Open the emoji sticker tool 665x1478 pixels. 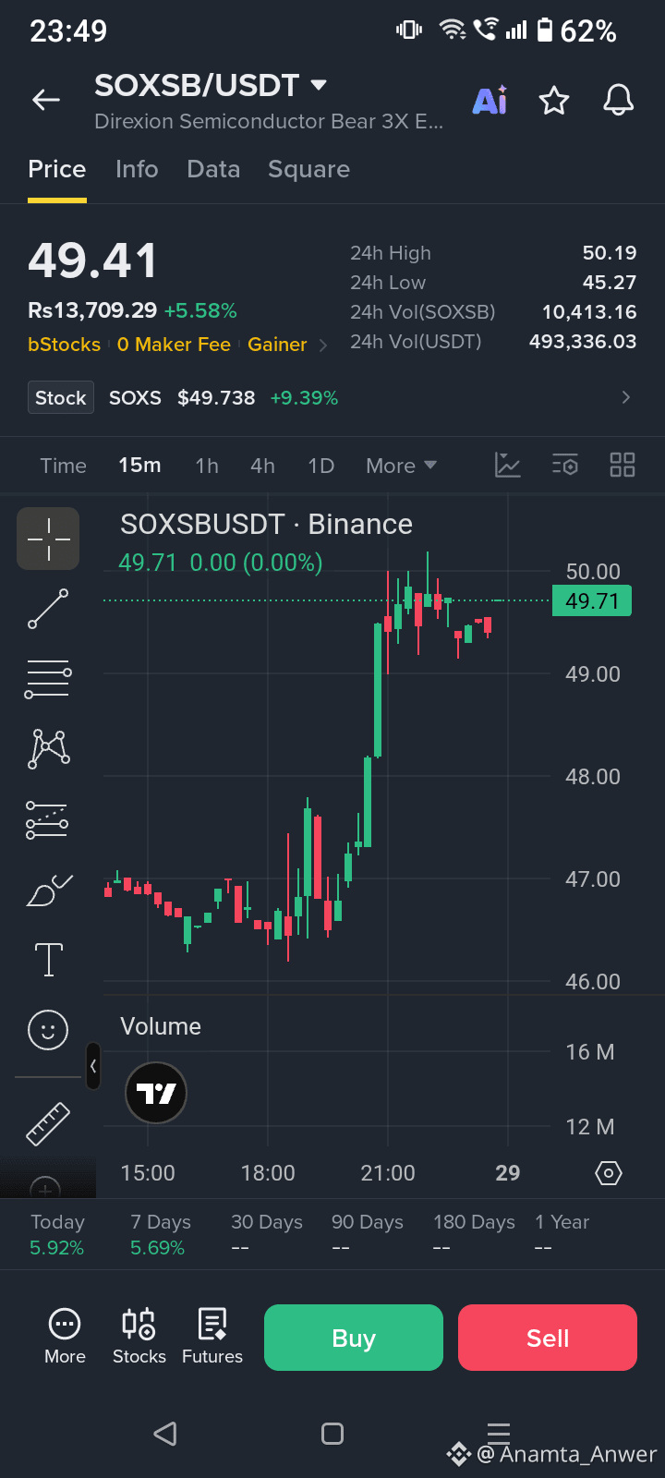48,1029
